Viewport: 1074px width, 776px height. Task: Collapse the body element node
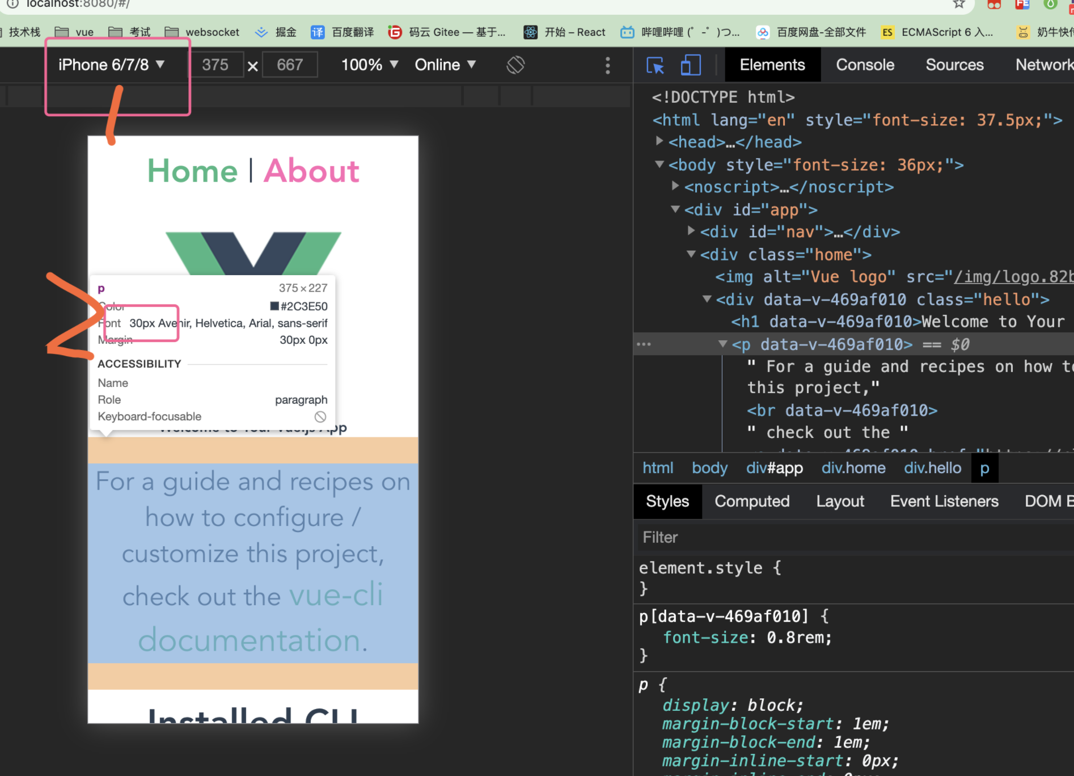click(659, 165)
